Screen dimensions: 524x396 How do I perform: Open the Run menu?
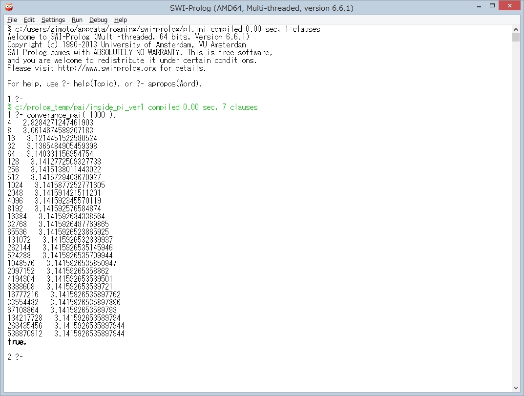[x=77, y=20]
